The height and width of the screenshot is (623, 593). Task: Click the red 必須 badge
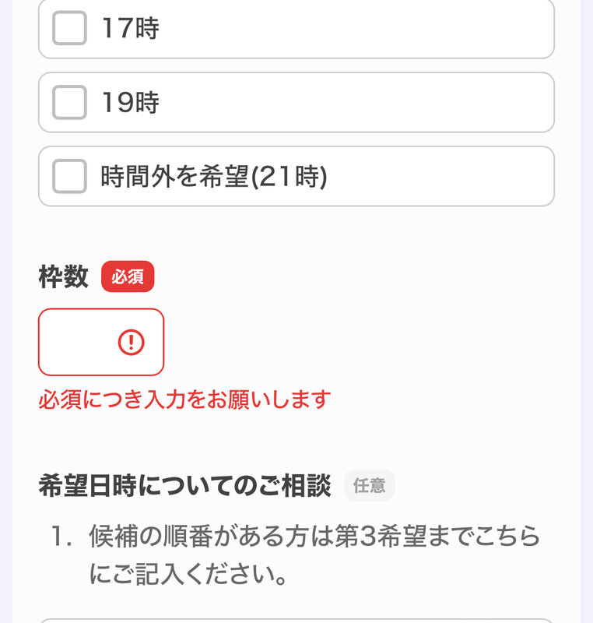pos(128,277)
